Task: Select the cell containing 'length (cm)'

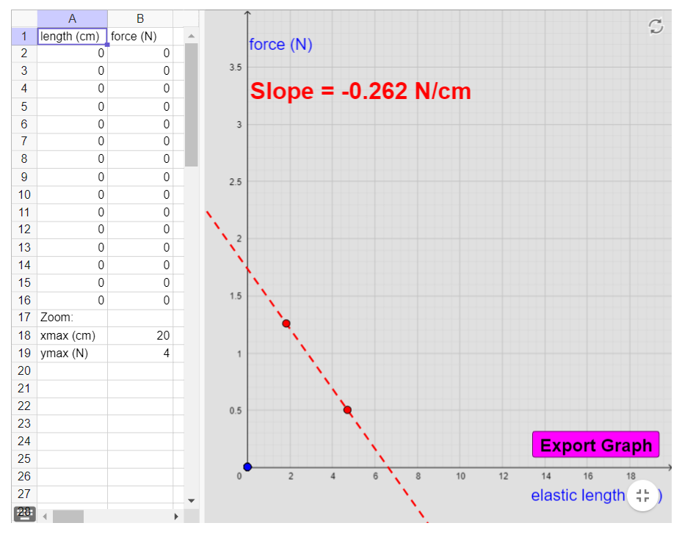Action: pos(71,35)
